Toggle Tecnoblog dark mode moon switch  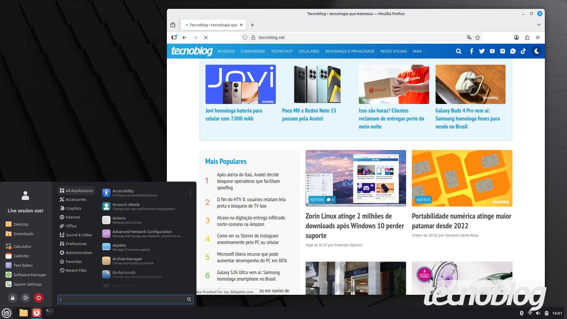tap(537, 51)
